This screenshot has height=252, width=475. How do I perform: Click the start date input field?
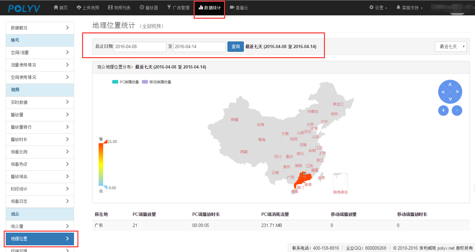pos(140,47)
